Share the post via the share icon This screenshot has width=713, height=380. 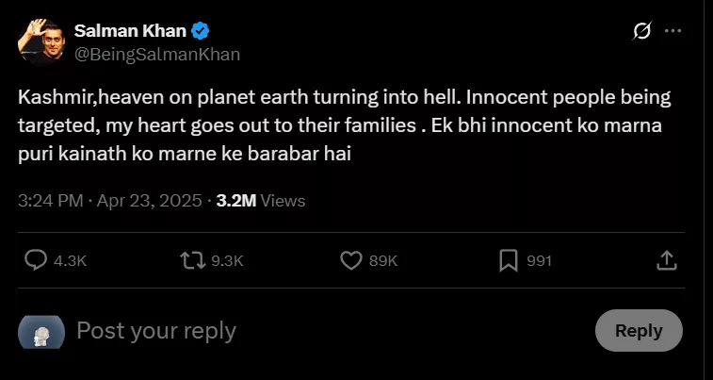click(x=665, y=260)
